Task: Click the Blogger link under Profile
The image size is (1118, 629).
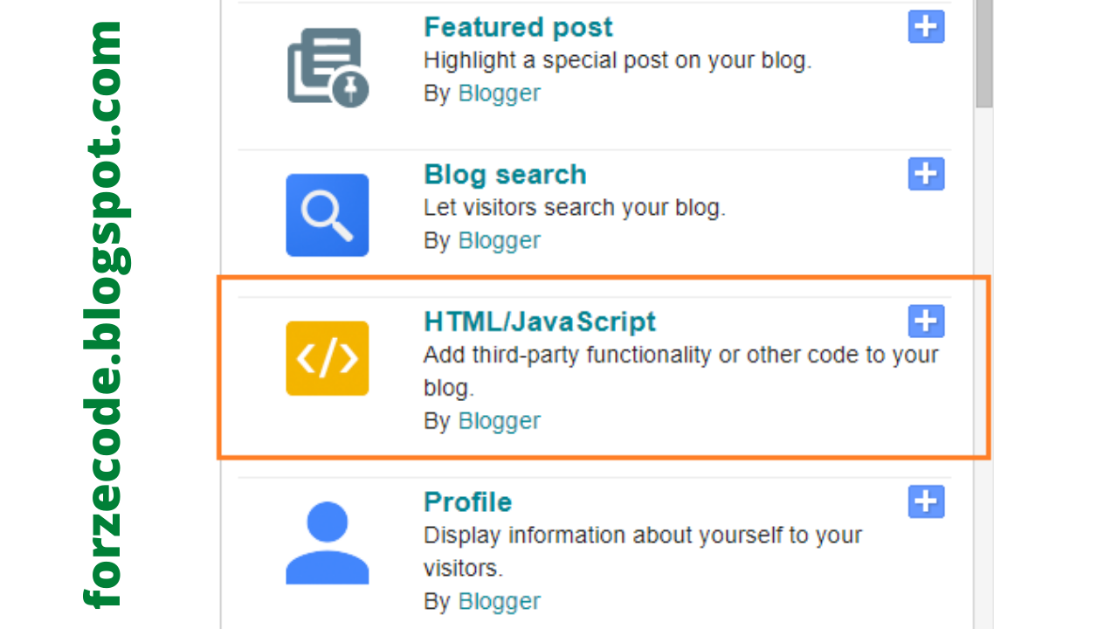Action: [499, 601]
